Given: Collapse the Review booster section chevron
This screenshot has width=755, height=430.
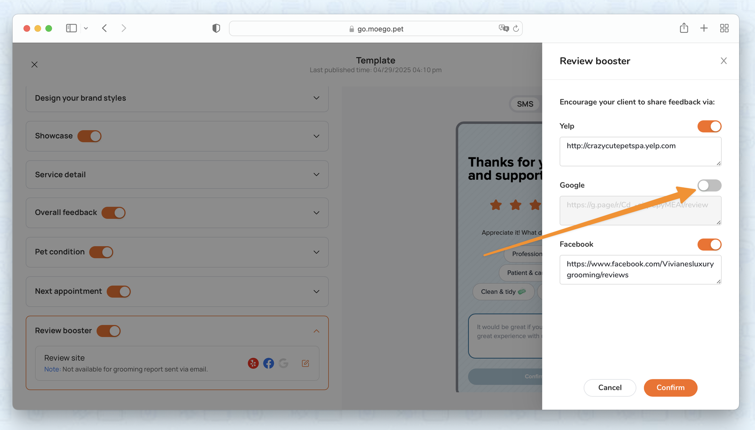Looking at the screenshot, I should (x=316, y=331).
